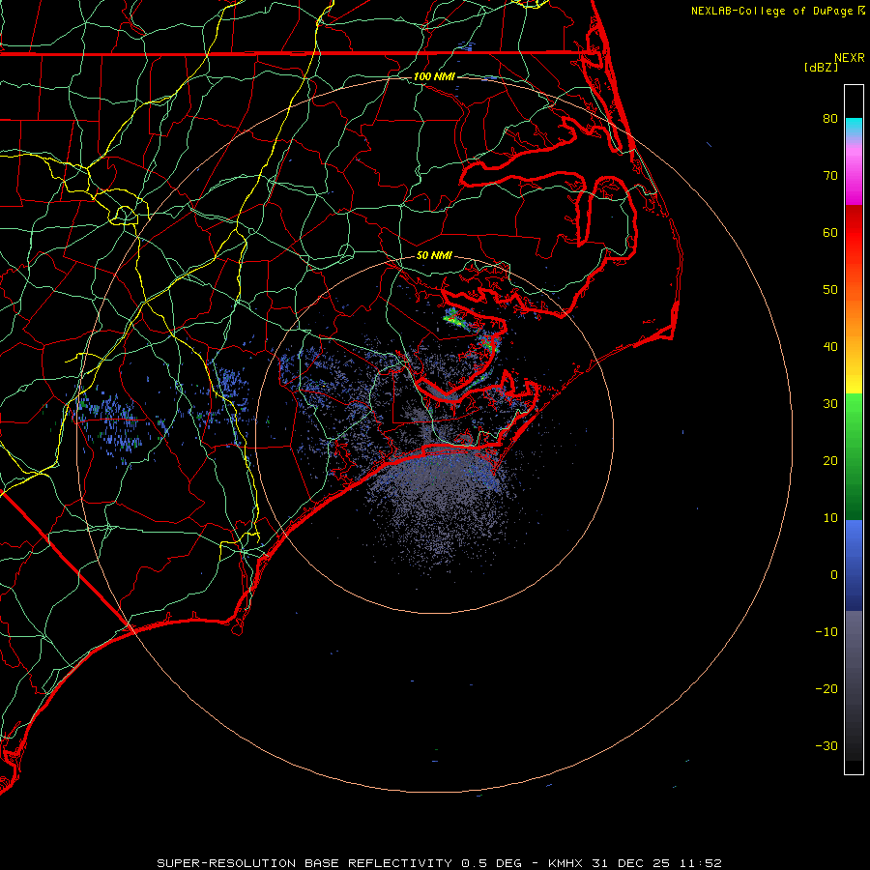Click the bright green-yellow radar echo near the river
This screenshot has width=870, height=870.
(454, 318)
